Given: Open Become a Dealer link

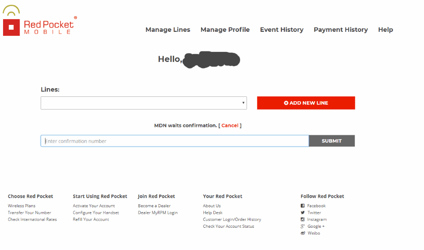Looking at the screenshot, I should (154, 206).
